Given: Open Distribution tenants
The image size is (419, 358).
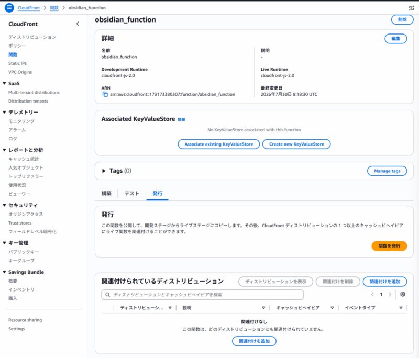Looking at the screenshot, I should click(x=28, y=101).
